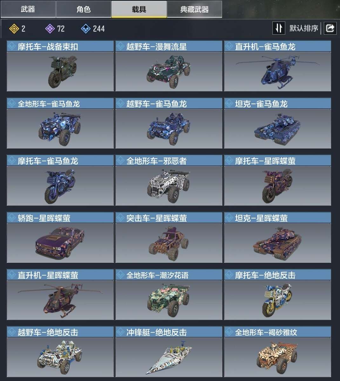Click rarity icon on 轿跑-星晖蝶萤 header

[x=12, y=218]
